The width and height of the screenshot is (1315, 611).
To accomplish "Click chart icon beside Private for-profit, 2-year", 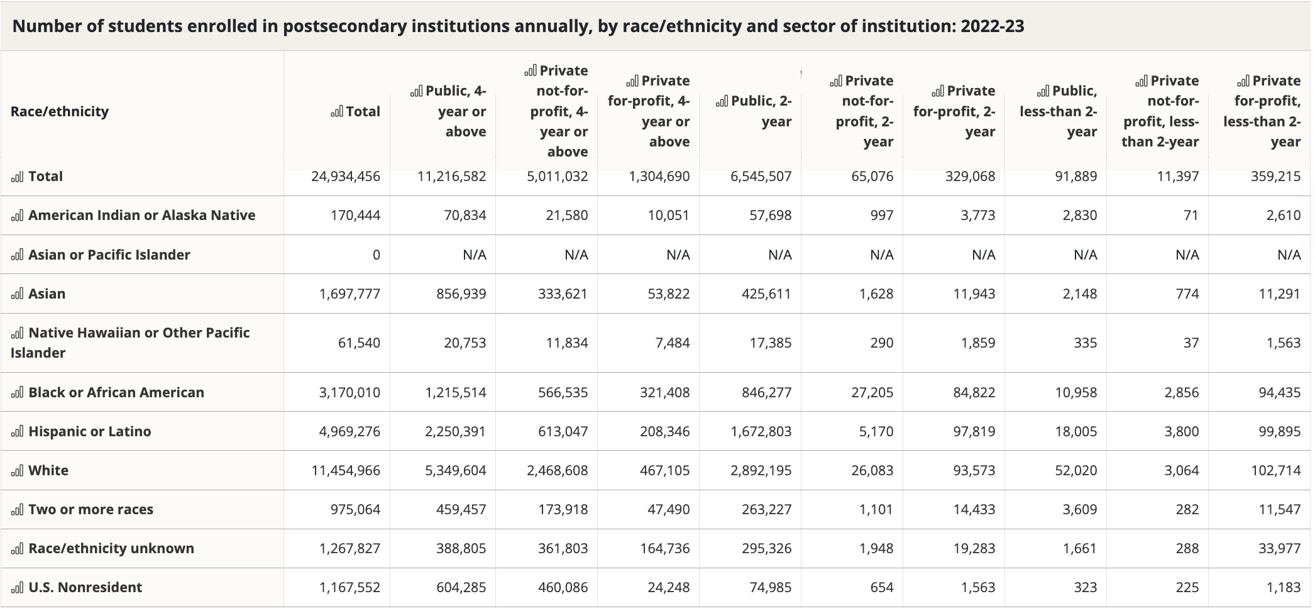I will pos(938,92).
